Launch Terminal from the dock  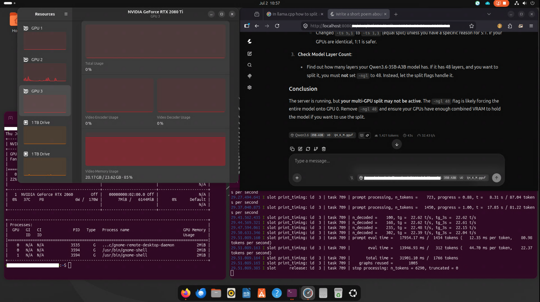pyautogui.click(x=292, y=293)
